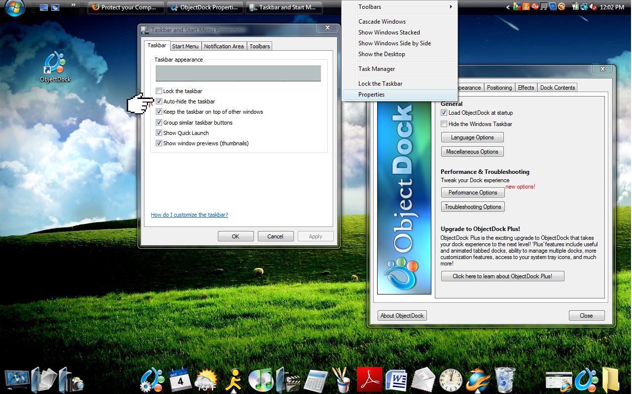Open How do I customize the taskbar link
Viewport: 632px width, 394px height.
[189, 215]
